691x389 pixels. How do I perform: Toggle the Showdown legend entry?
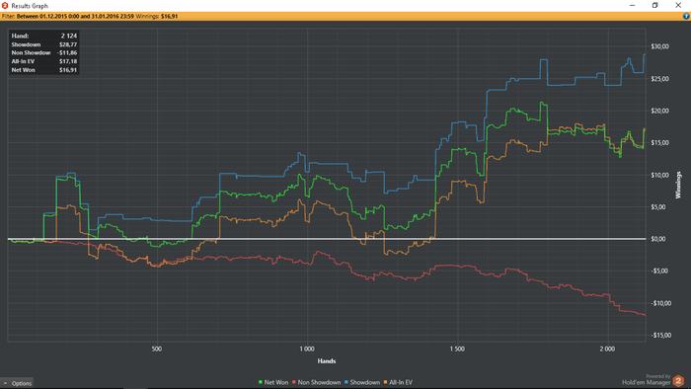point(362,382)
